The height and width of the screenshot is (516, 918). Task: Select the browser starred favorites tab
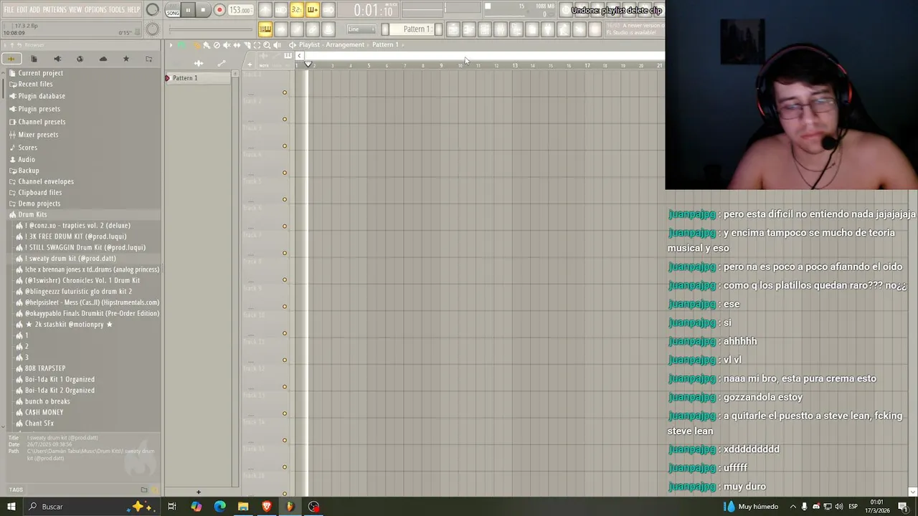126,59
